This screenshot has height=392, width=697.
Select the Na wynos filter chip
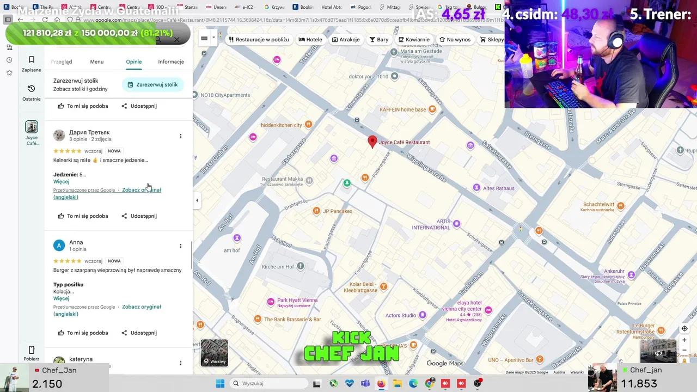click(455, 39)
